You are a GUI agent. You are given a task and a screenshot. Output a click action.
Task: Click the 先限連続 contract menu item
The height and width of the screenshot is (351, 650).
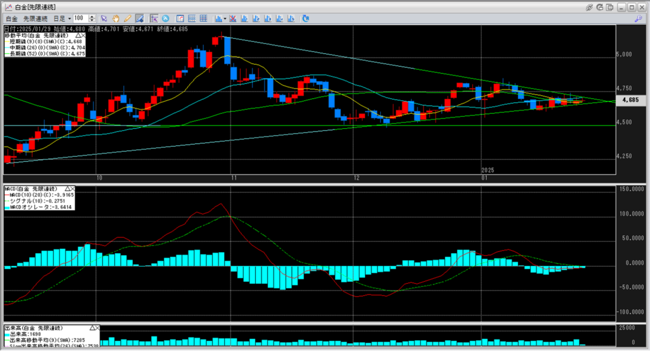(x=36, y=19)
